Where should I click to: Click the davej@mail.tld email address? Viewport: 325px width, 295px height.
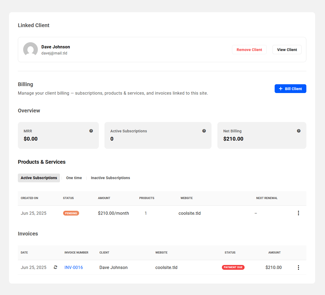tap(54, 53)
